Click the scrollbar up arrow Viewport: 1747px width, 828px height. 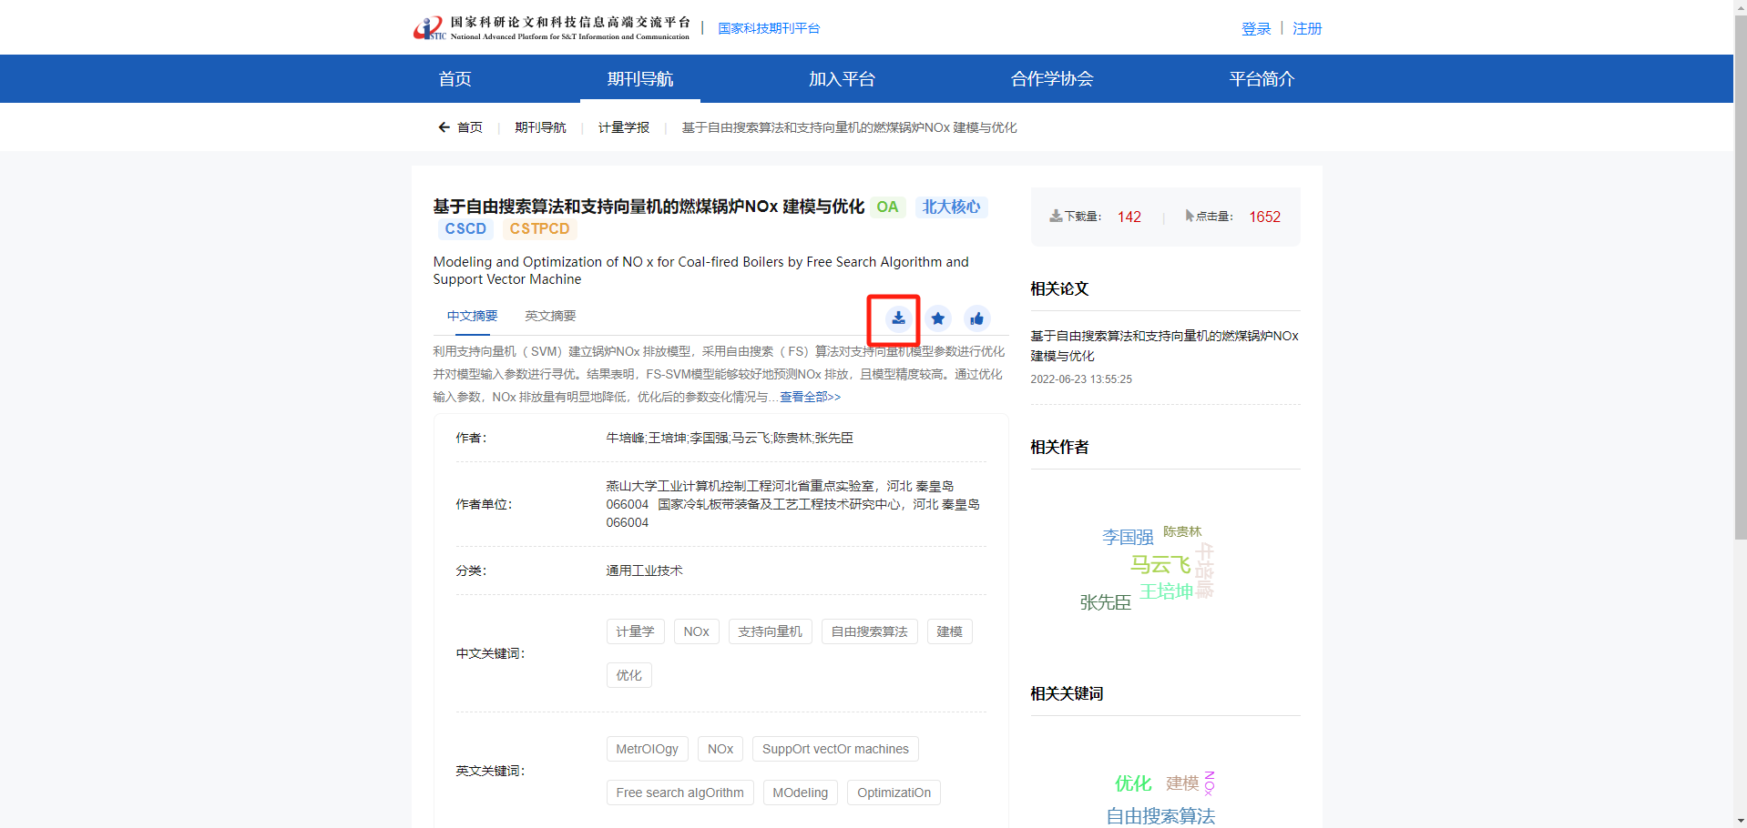[x=1740, y=7]
